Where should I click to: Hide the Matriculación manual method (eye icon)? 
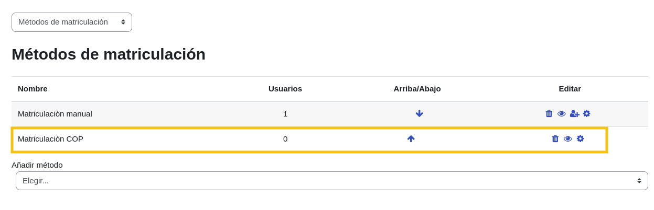click(561, 114)
